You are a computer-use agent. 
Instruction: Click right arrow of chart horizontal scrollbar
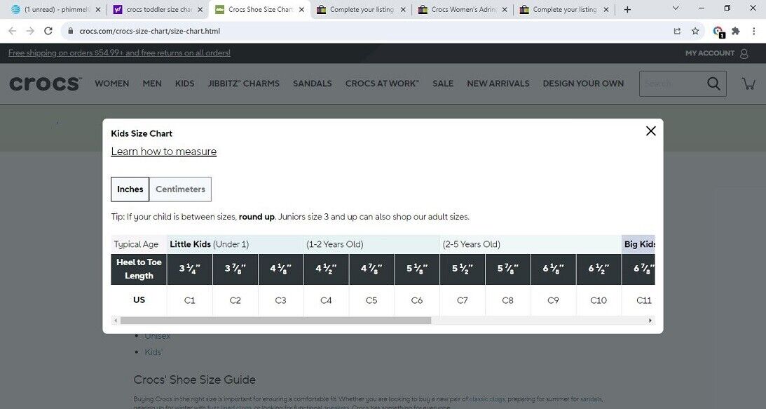coord(650,321)
